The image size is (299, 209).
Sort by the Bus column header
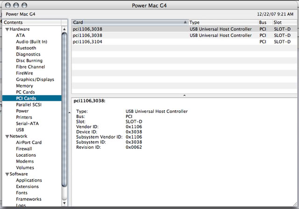(x=265, y=22)
